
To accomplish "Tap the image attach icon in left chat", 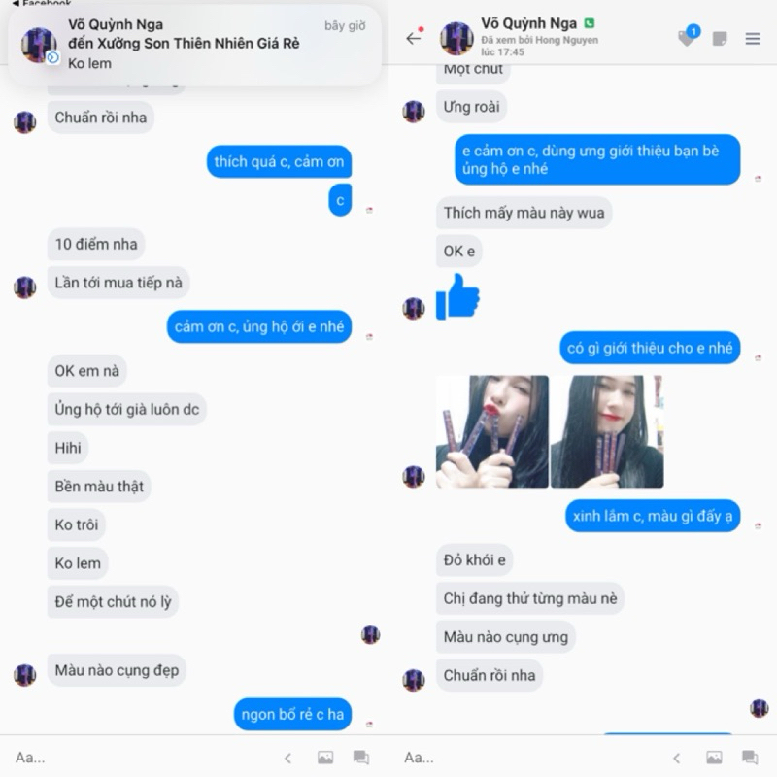I will [x=325, y=758].
